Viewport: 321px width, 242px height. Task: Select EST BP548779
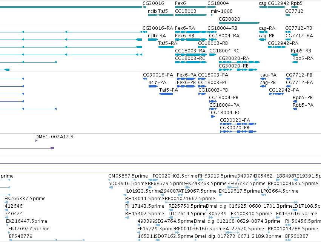click(46, 240)
